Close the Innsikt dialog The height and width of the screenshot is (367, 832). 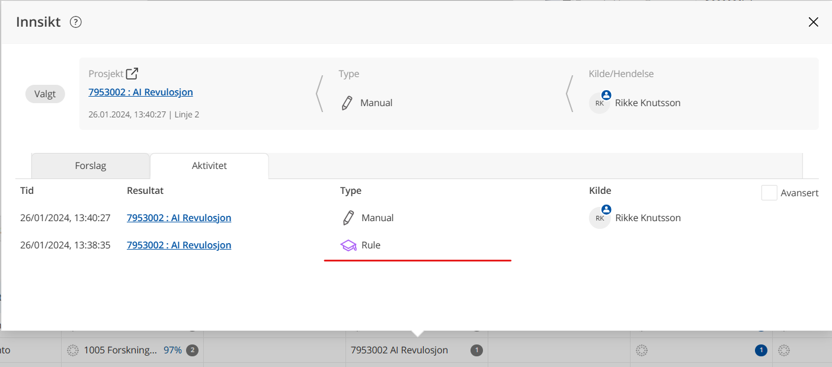(x=813, y=22)
